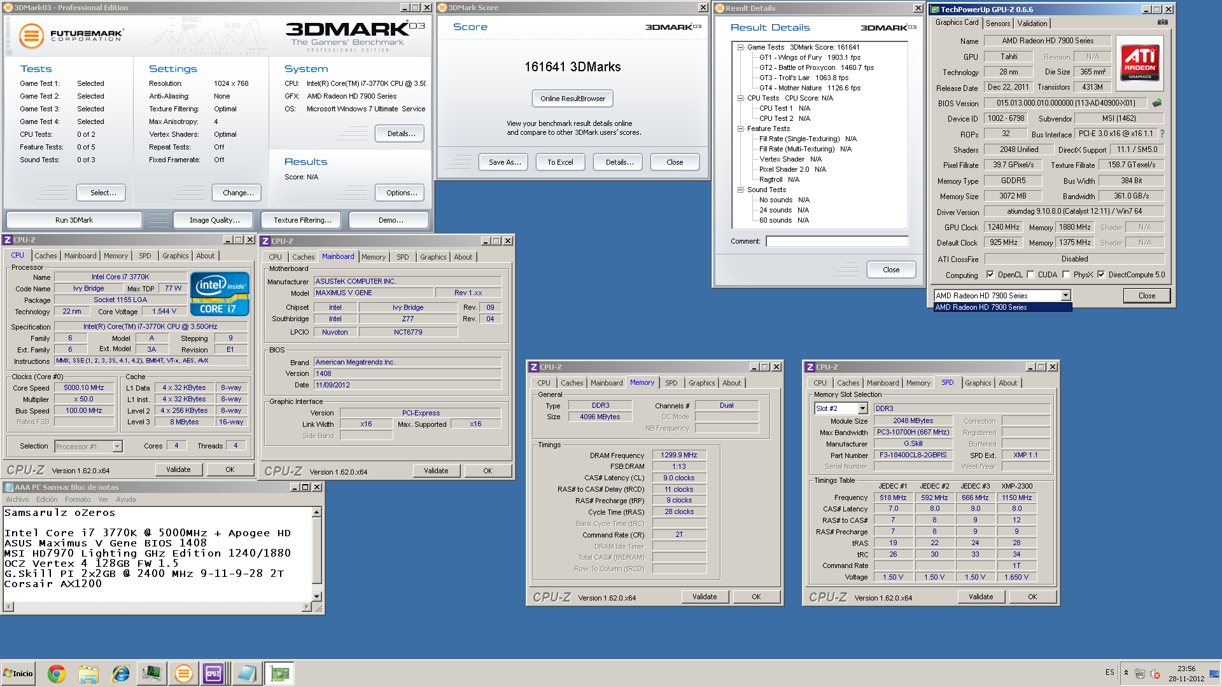Open the 3DMark orange taskbar icon
The width and height of the screenshot is (1222, 687).
(x=183, y=673)
